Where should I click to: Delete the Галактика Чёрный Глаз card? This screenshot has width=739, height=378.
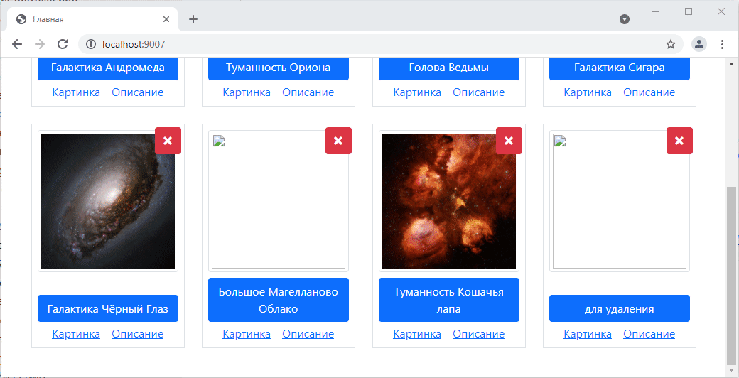click(168, 141)
